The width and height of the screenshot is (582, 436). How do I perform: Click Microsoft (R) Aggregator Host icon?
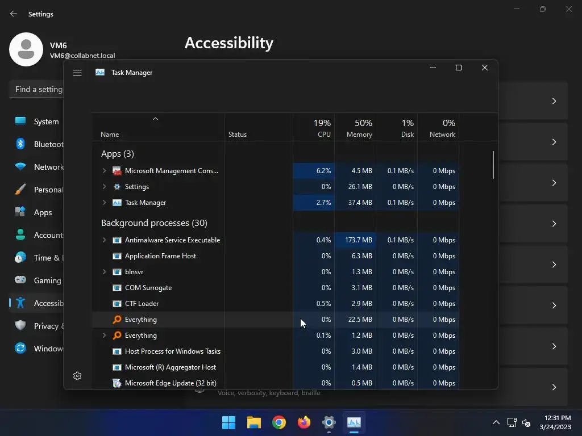coord(117,367)
